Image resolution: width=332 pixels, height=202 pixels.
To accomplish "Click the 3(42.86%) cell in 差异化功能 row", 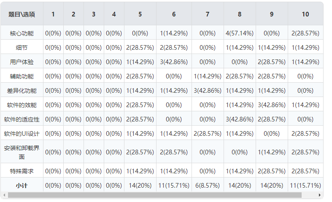I will click(x=208, y=91).
